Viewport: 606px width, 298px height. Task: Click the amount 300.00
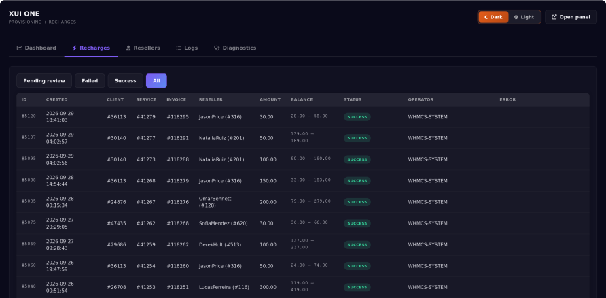pyautogui.click(x=268, y=288)
